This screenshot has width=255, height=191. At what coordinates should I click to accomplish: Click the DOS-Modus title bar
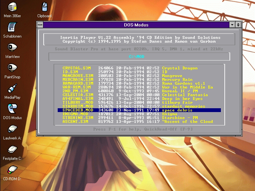(x=136, y=25)
